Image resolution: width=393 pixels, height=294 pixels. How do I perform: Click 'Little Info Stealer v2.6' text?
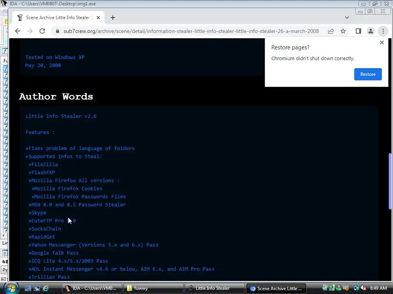[x=61, y=116]
